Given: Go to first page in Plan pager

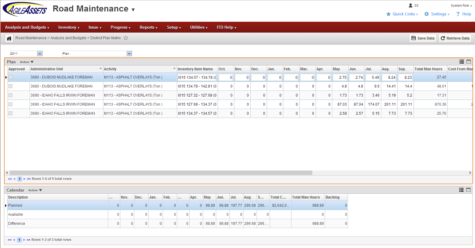Looking at the screenshot, I should pyautogui.click(x=10, y=179).
